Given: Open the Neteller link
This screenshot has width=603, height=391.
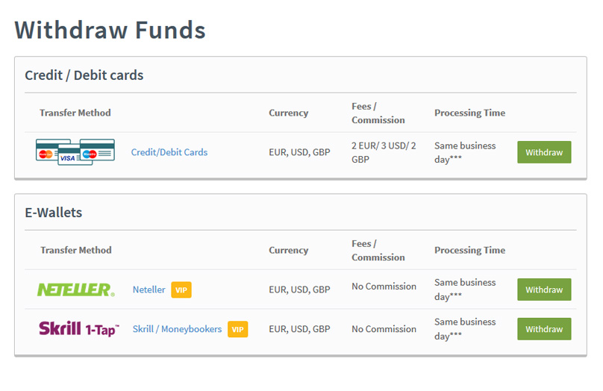Looking at the screenshot, I should [149, 290].
